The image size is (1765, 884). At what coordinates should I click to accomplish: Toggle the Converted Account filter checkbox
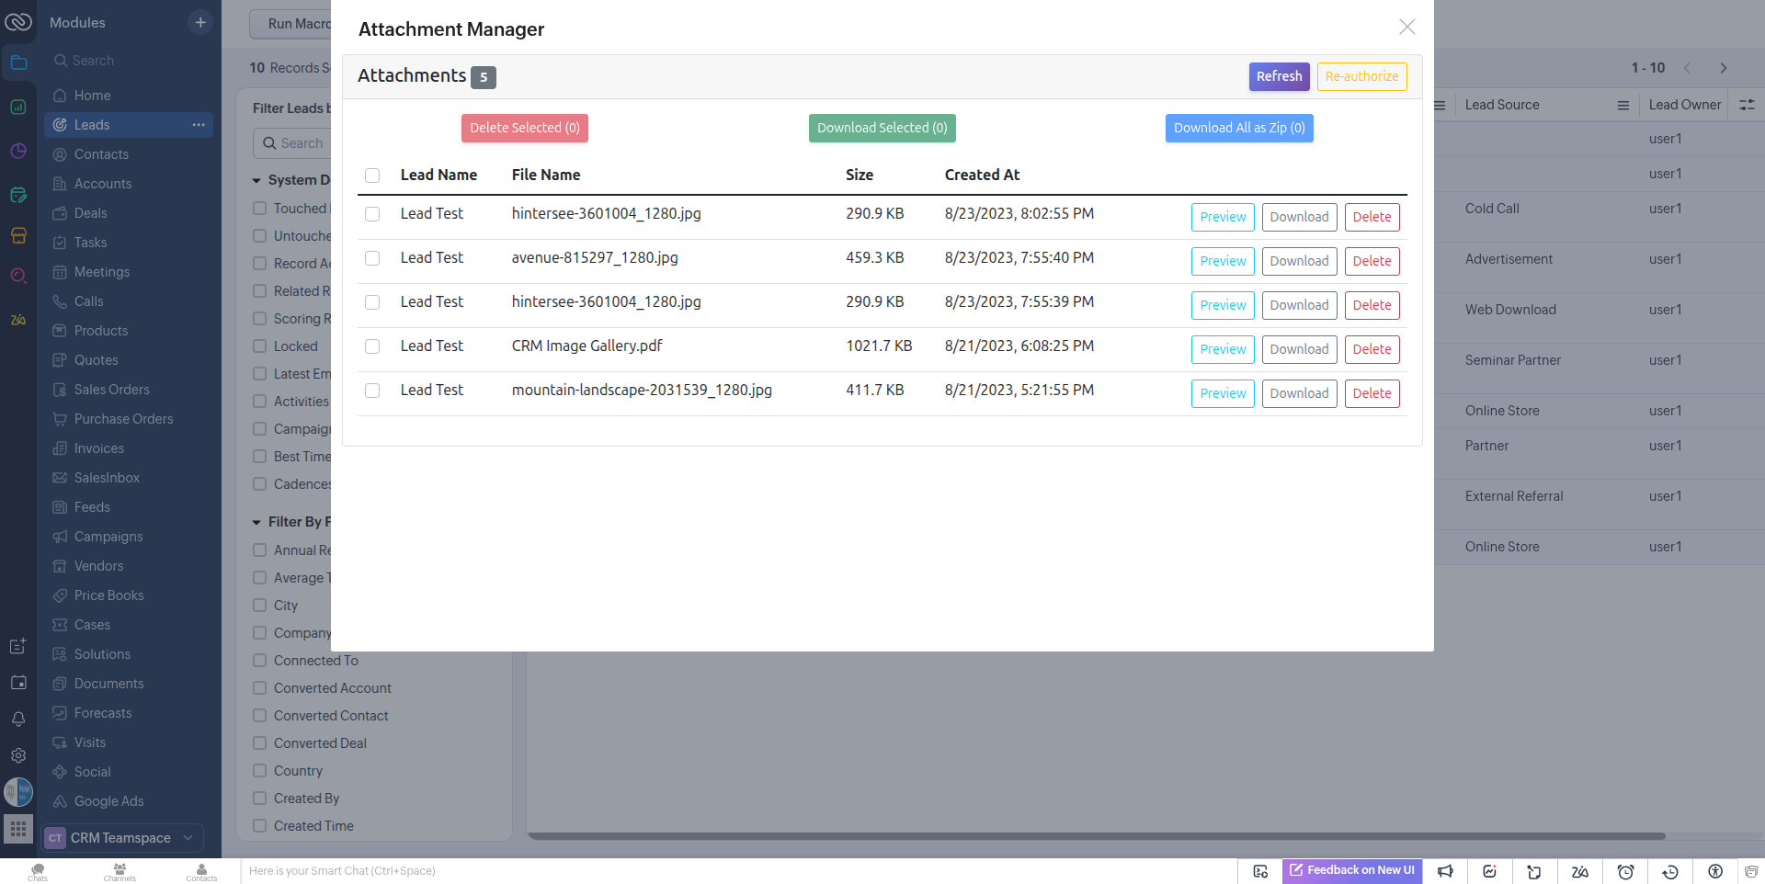pyautogui.click(x=260, y=688)
